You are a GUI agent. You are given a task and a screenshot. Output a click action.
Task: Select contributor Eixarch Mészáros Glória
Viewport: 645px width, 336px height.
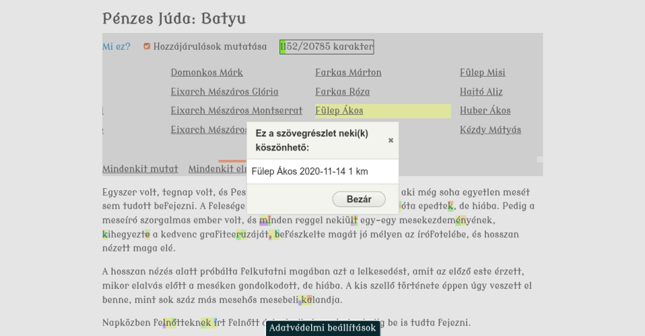[224, 91]
